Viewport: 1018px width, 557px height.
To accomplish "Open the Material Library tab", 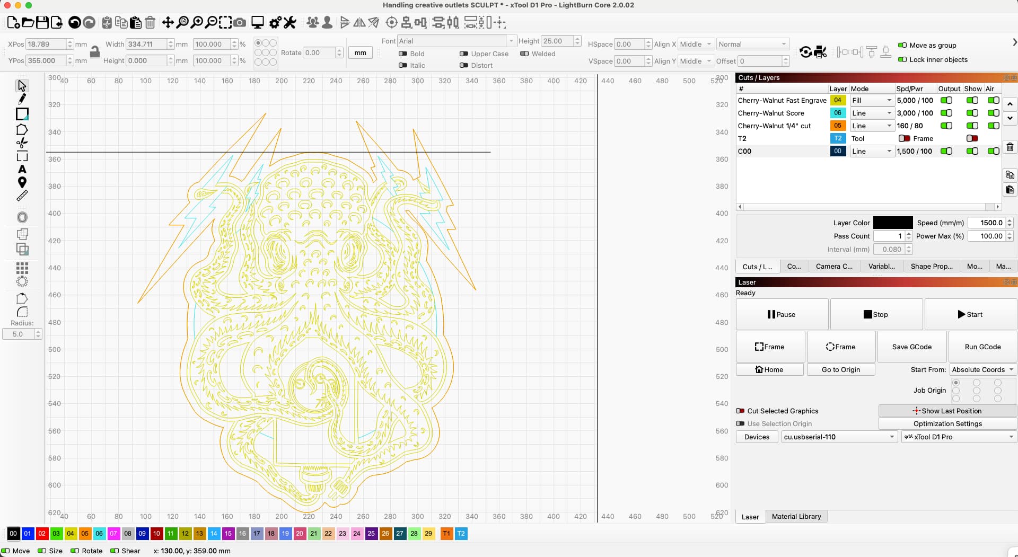I will tap(796, 516).
